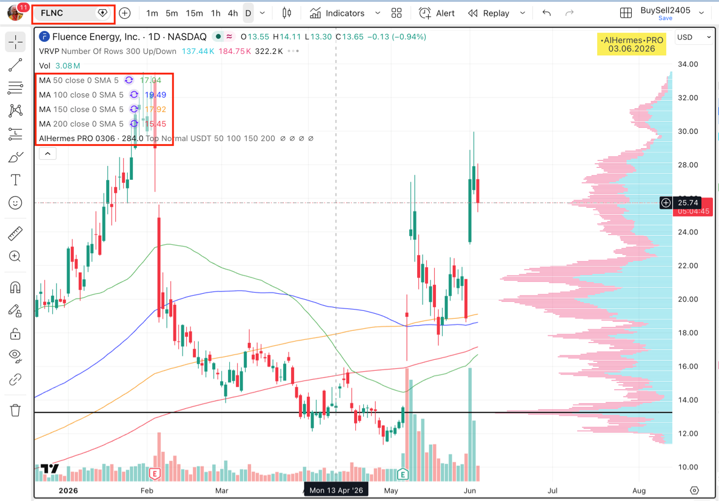
Task: Expand the favorite indicators dropdown arrow
Action: coord(377,13)
